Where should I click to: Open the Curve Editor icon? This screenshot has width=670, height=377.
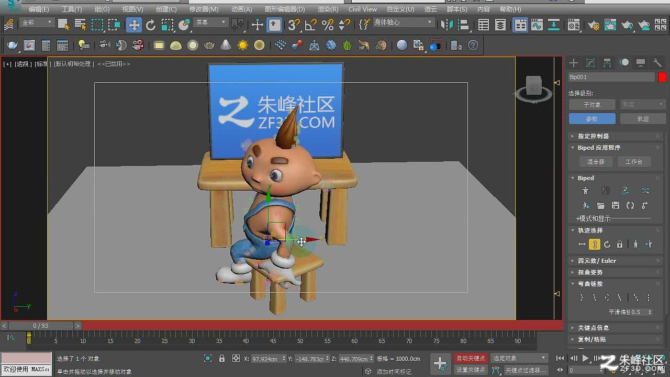(x=537, y=25)
